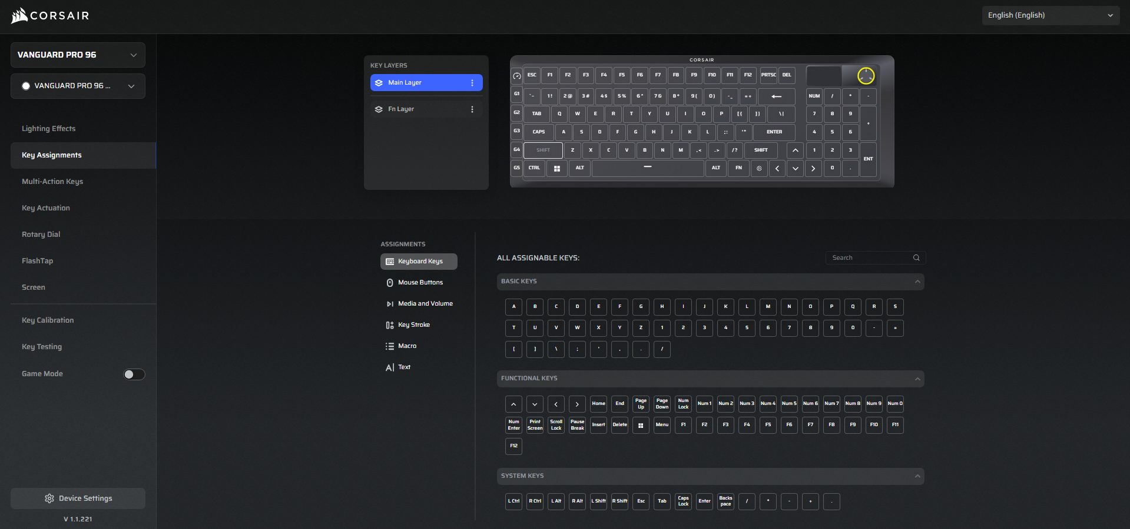The width and height of the screenshot is (1130, 529).
Task: Select the G1 macro key on preview
Action: (516, 94)
